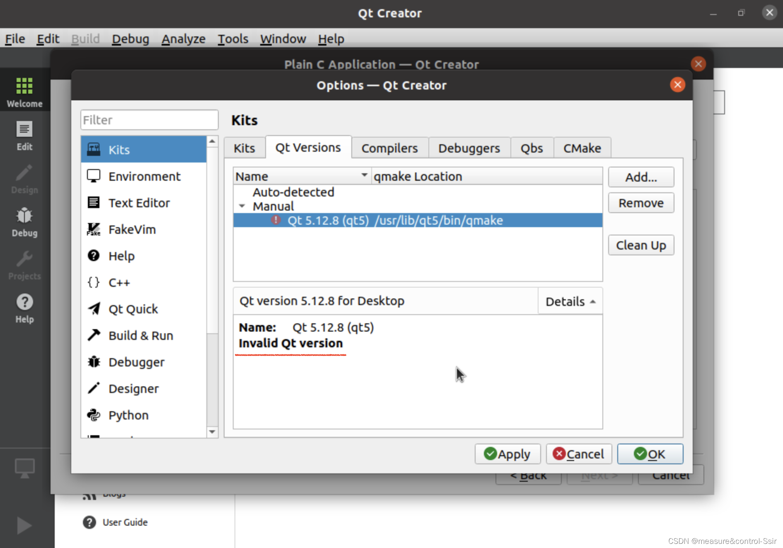Image resolution: width=783 pixels, height=548 pixels.
Task: Open the Debugger settings category
Action: pos(136,362)
